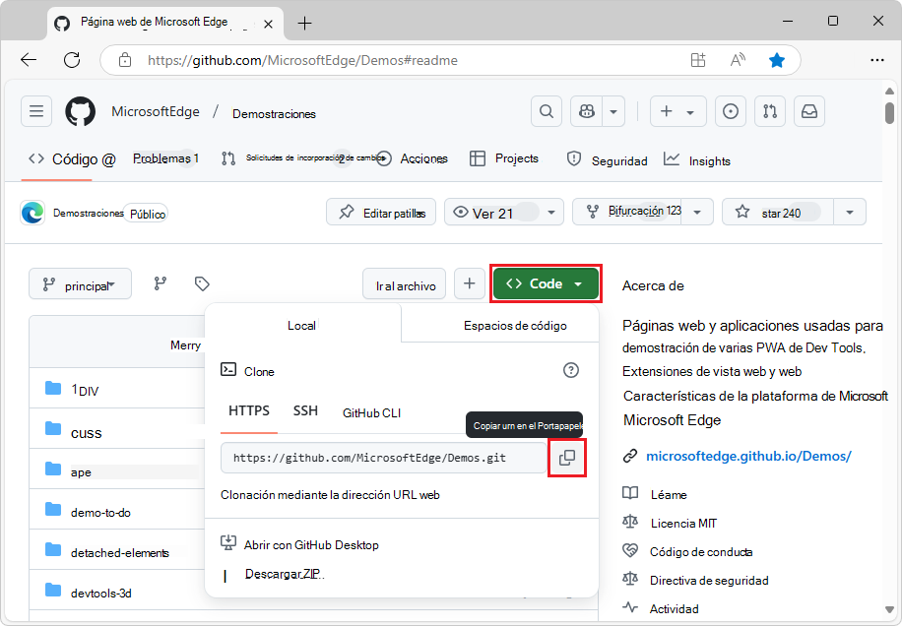Click the GitHub logo icon
This screenshot has width=902, height=626.
click(x=81, y=111)
